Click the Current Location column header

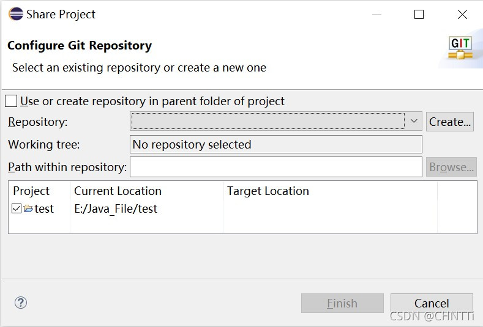point(147,191)
